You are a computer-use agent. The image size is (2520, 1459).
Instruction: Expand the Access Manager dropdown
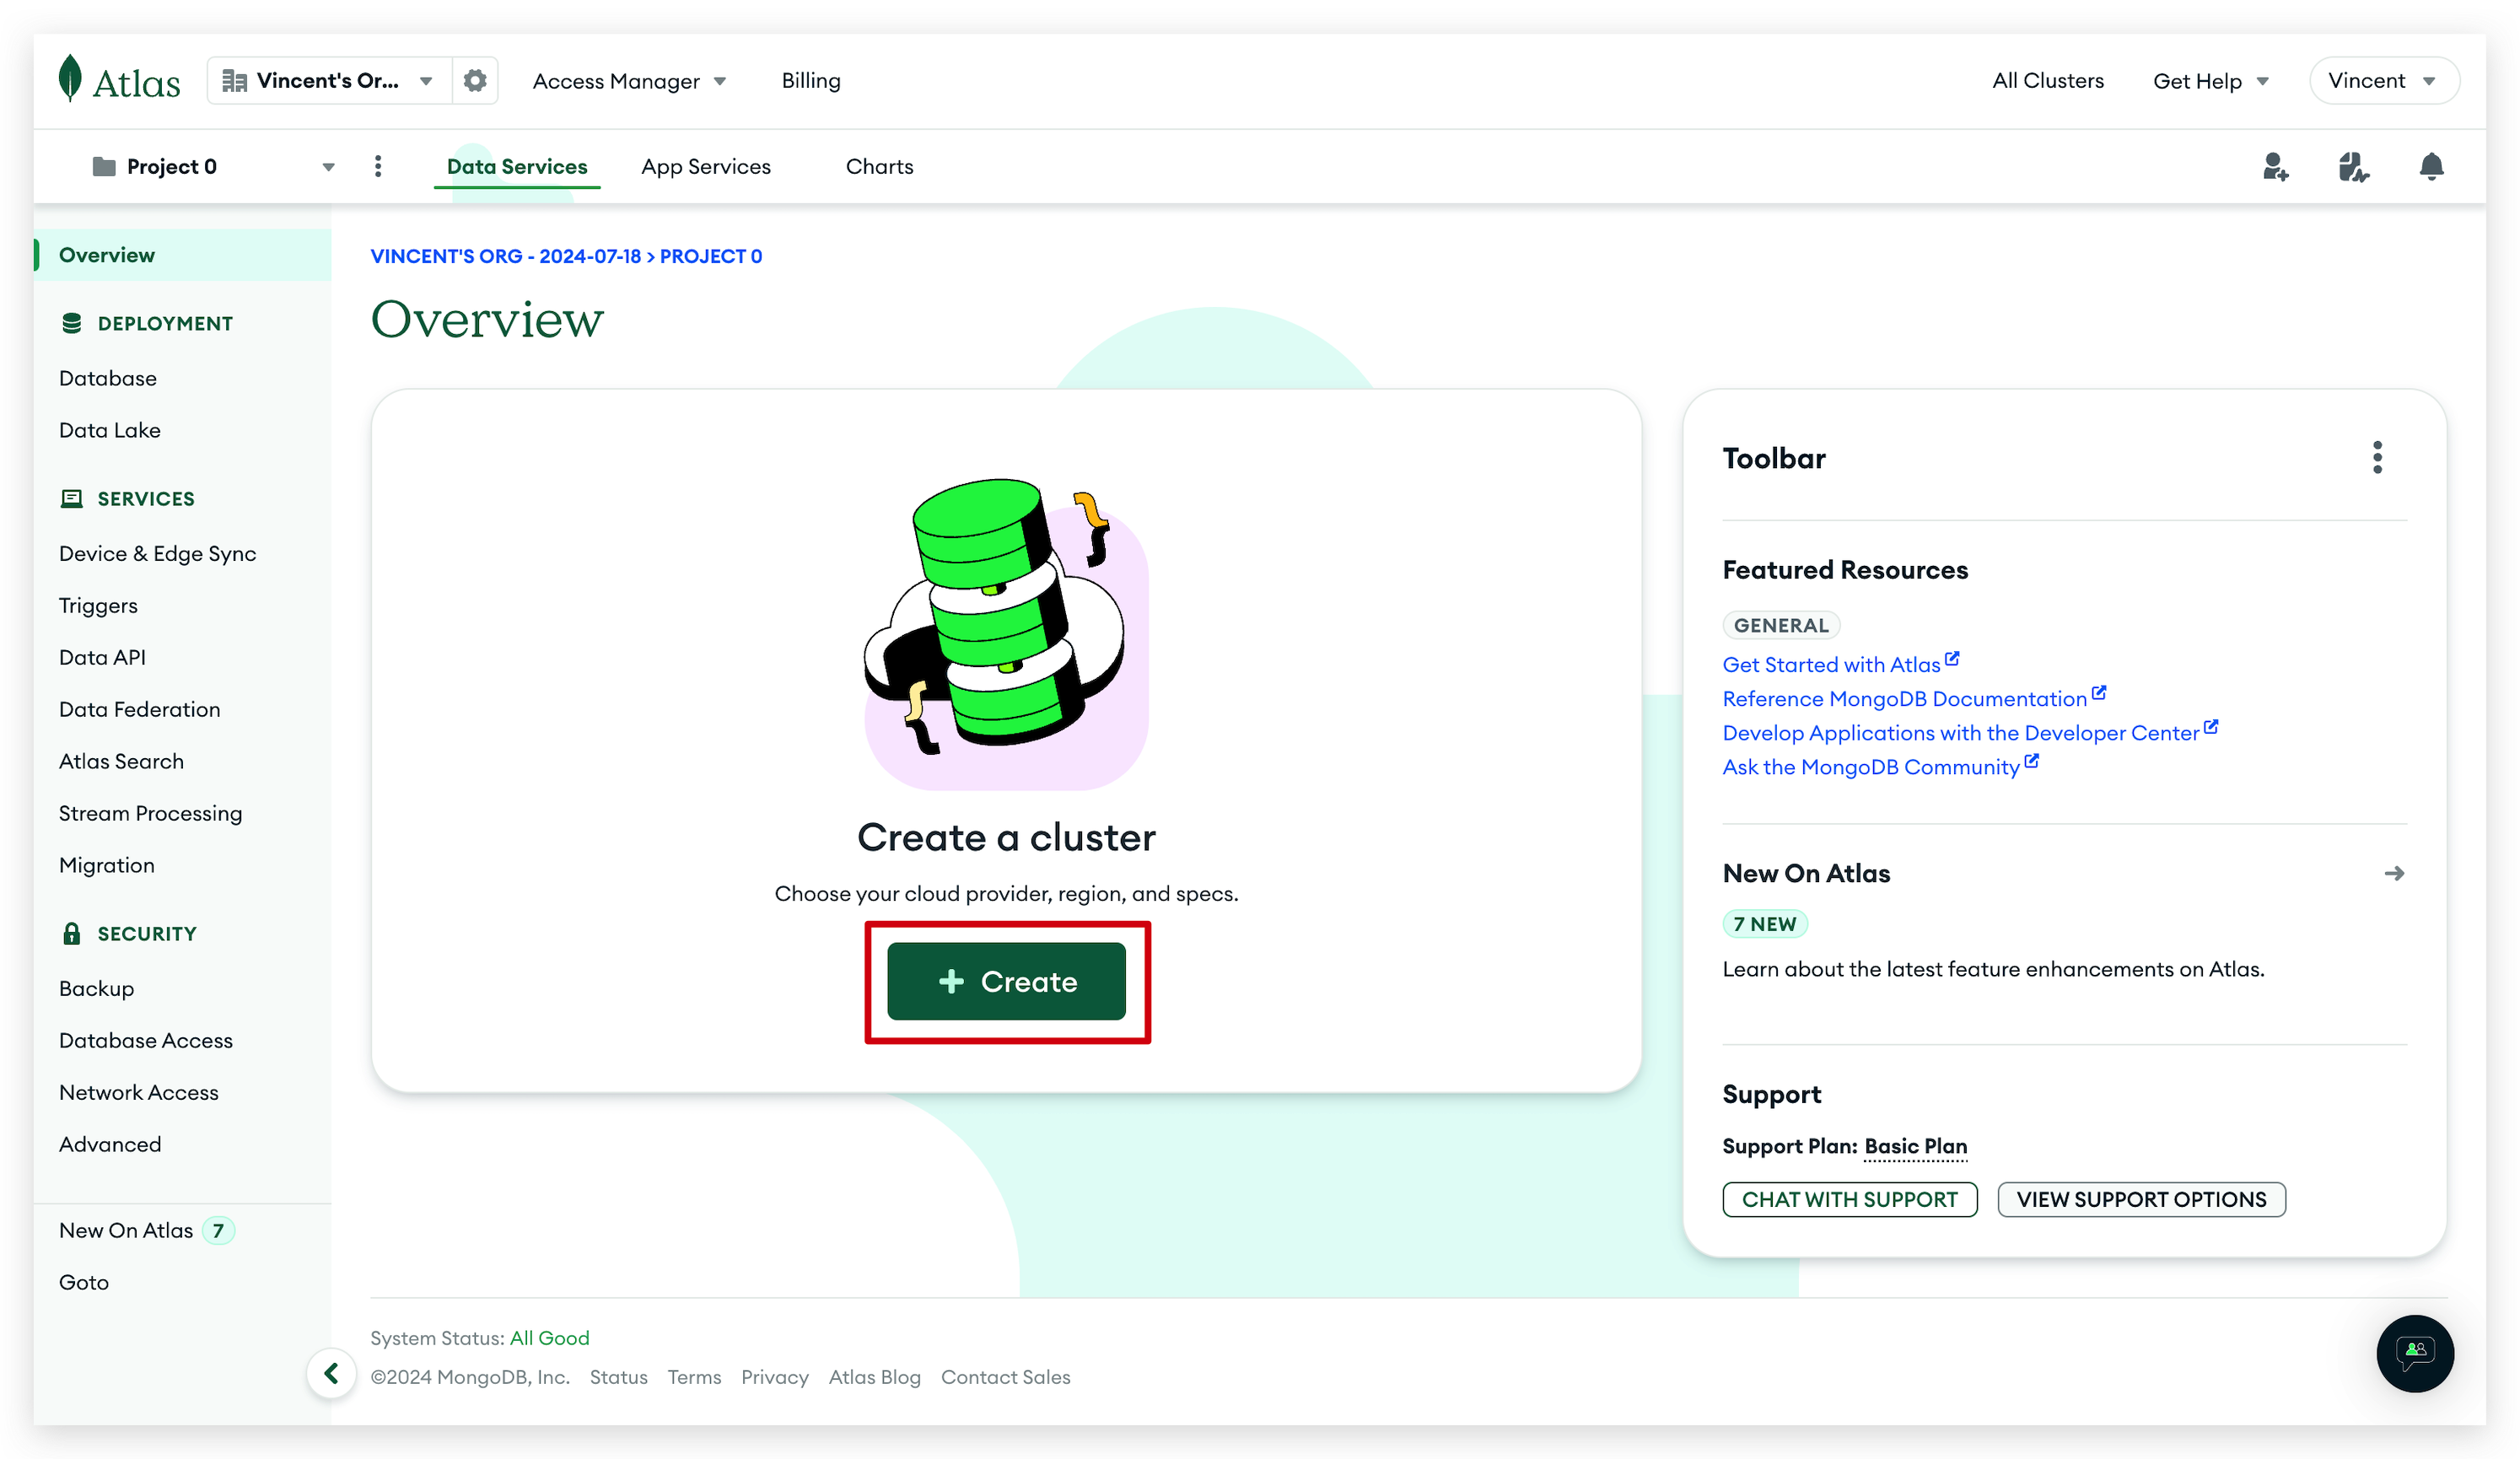pos(629,81)
